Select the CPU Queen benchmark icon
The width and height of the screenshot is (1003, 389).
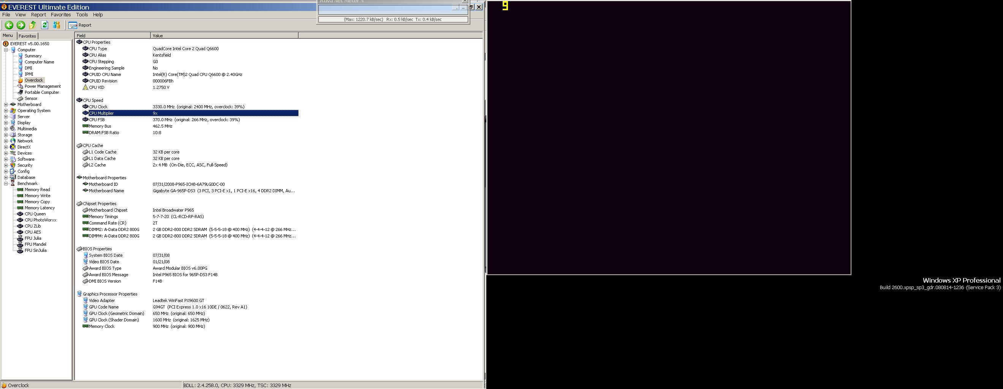[x=20, y=214]
